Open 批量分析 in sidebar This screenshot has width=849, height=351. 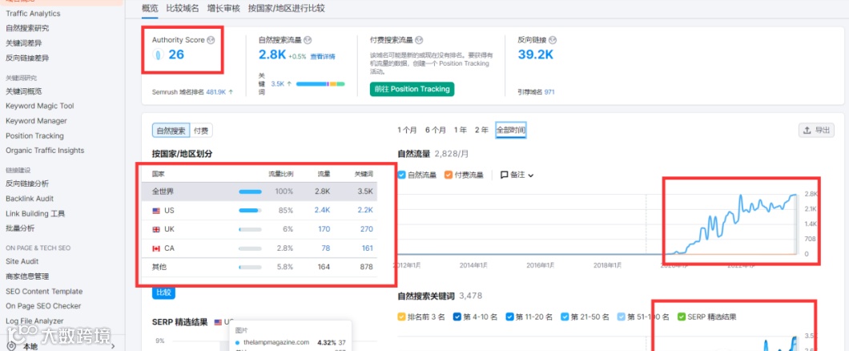19,228
